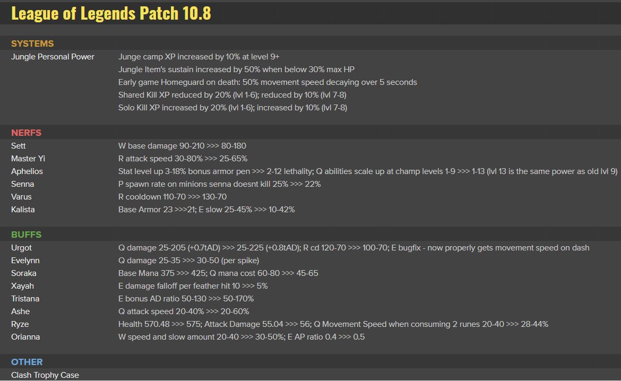Click the Master Yi champion name
This screenshot has height=381, width=621.
pos(28,159)
